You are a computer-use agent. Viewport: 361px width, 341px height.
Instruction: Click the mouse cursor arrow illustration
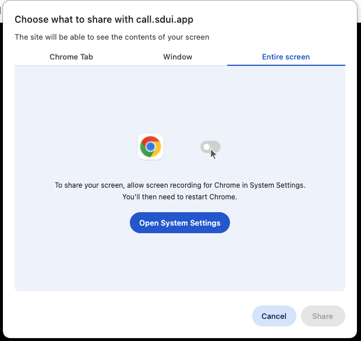214,154
